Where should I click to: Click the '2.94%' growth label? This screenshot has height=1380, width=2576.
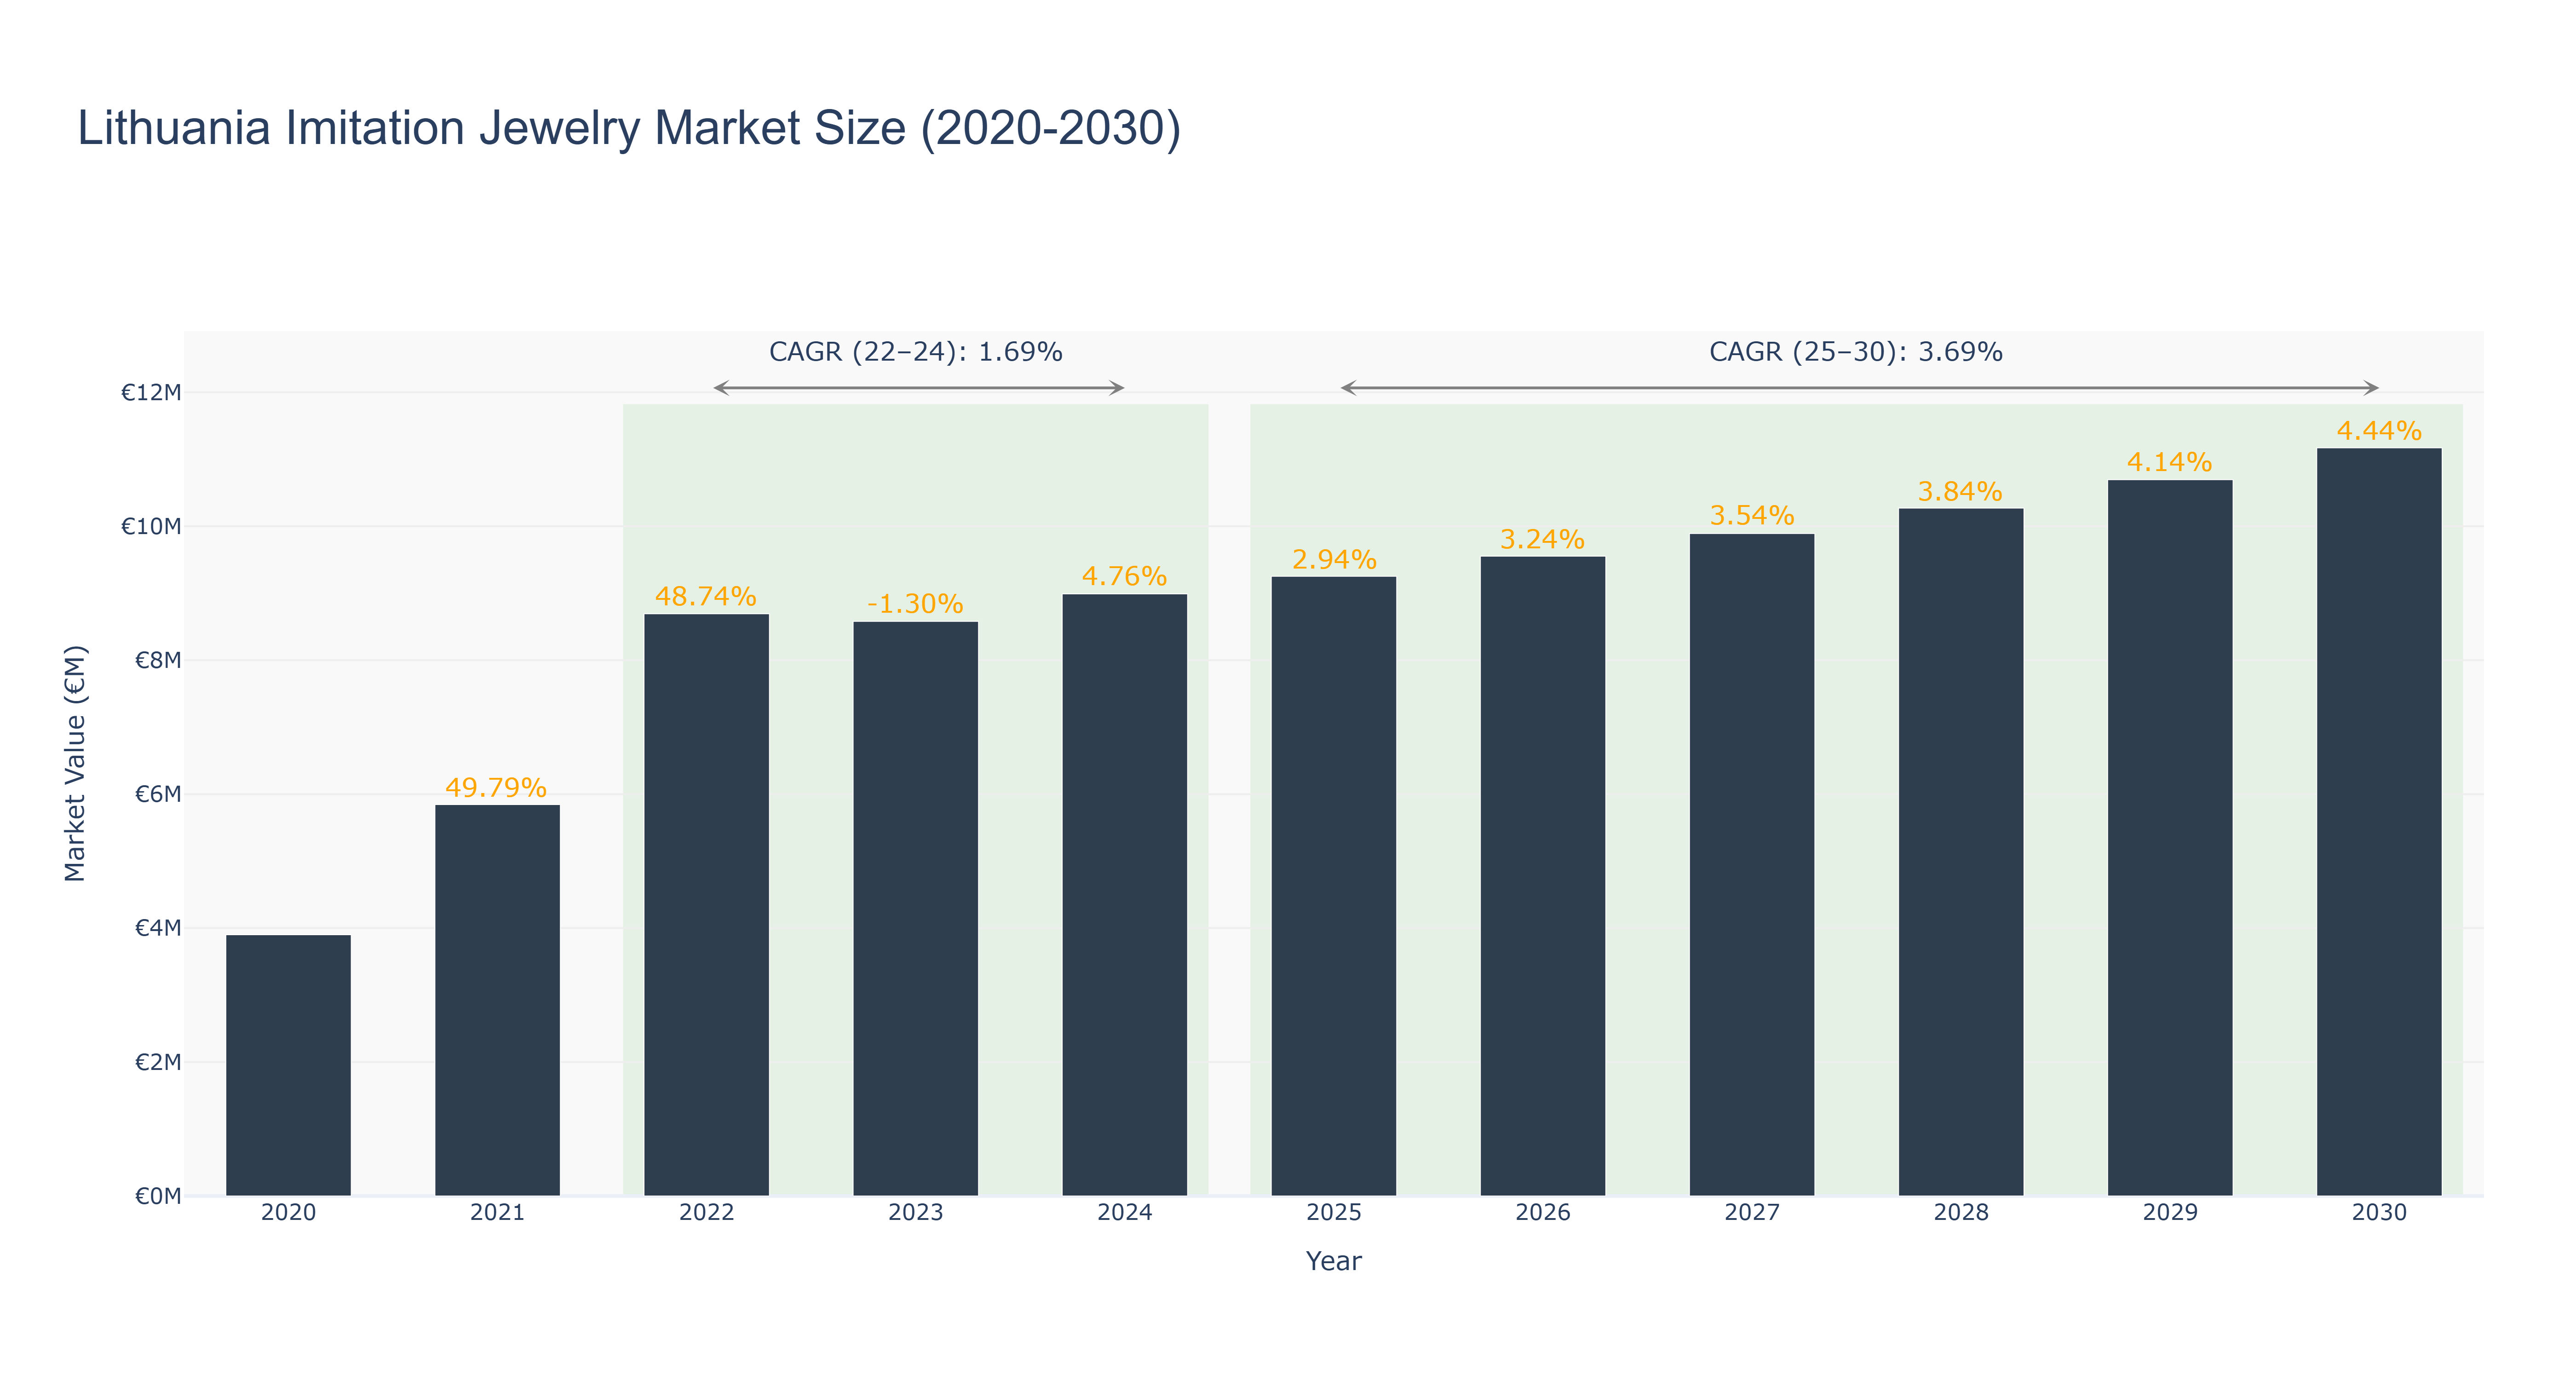pyautogui.click(x=1334, y=559)
